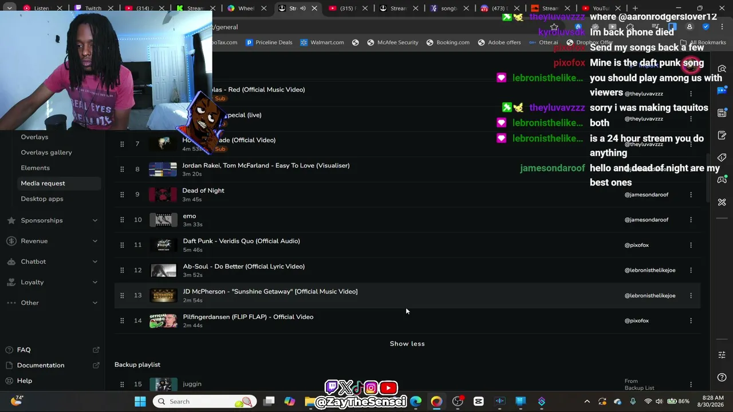The width and height of the screenshot is (733, 412).
Task: Click the Wi-Fi icon in system tray
Action: tap(648, 402)
